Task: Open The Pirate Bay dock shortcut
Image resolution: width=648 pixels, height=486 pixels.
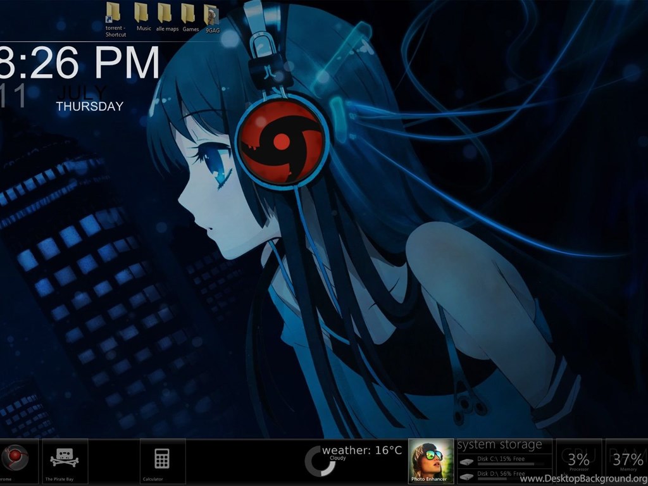Action: point(65,458)
